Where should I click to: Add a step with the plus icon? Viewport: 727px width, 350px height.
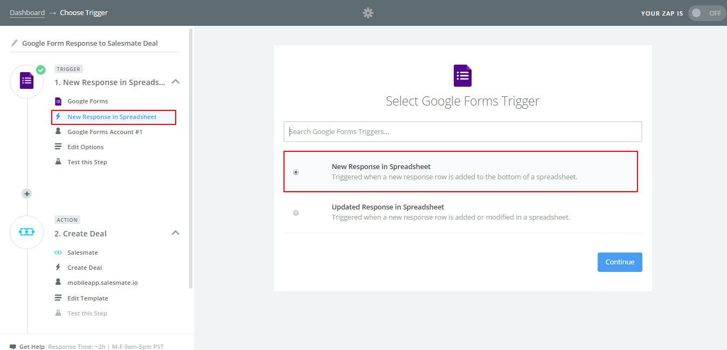point(27,193)
